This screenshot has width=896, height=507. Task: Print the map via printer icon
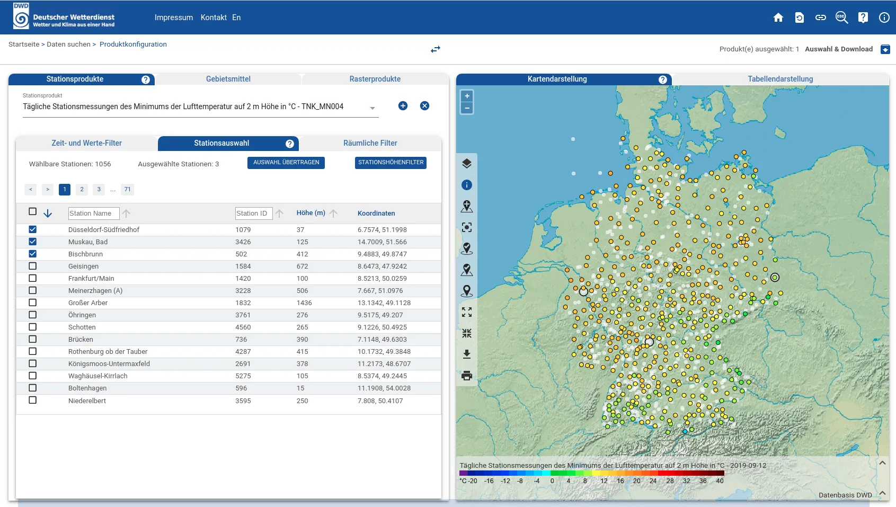(x=467, y=376)
